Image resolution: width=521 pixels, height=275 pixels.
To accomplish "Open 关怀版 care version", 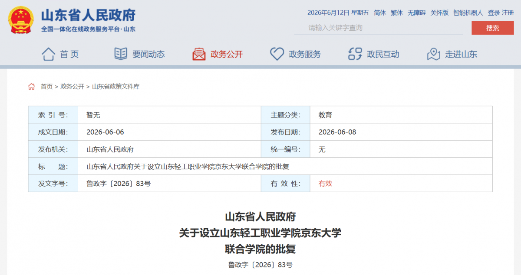I will [439, 13].
